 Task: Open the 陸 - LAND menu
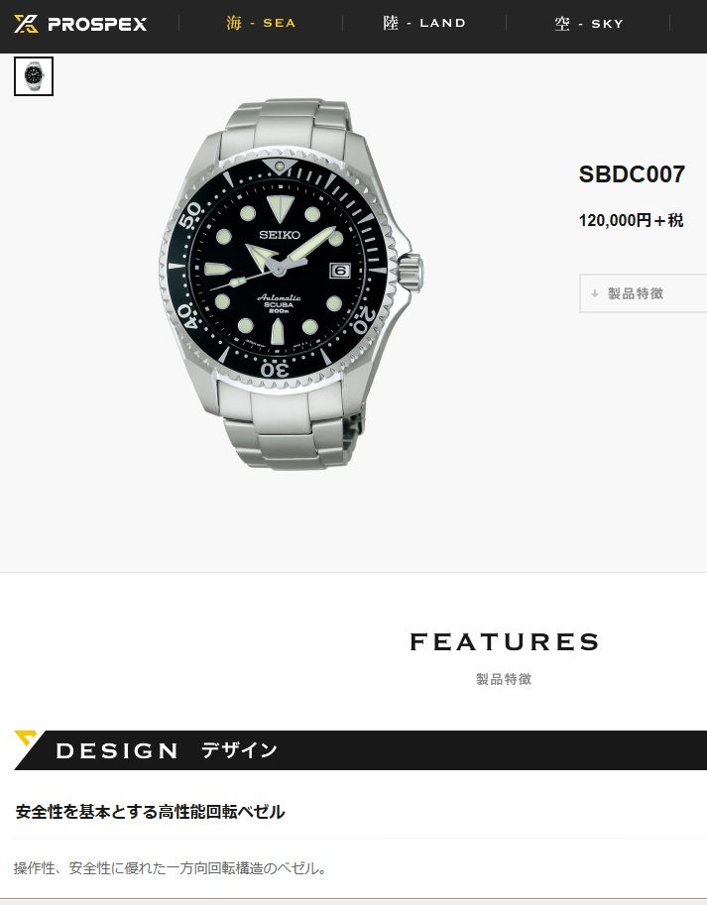click(x=424, y=23)
